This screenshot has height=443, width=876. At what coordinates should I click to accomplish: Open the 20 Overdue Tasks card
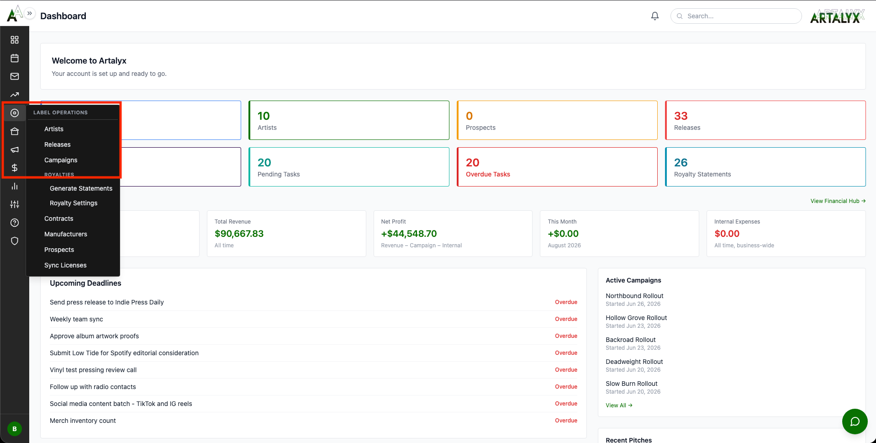pos(557,167)
